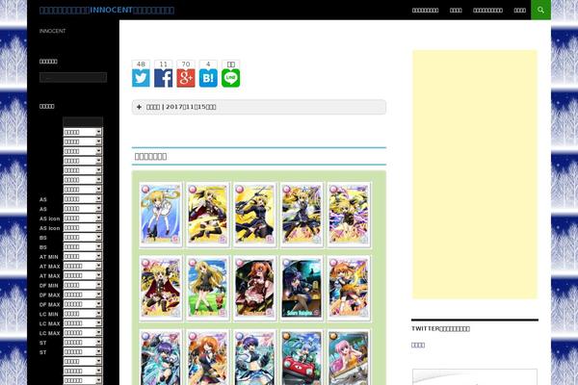Open the card with girl on green grass
Screen dimensions: 578x385
pos(207,288)
